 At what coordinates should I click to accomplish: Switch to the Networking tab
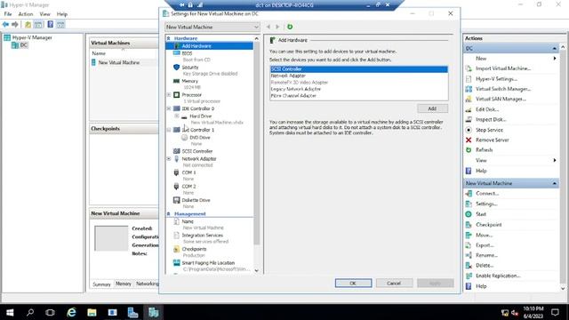147,284
